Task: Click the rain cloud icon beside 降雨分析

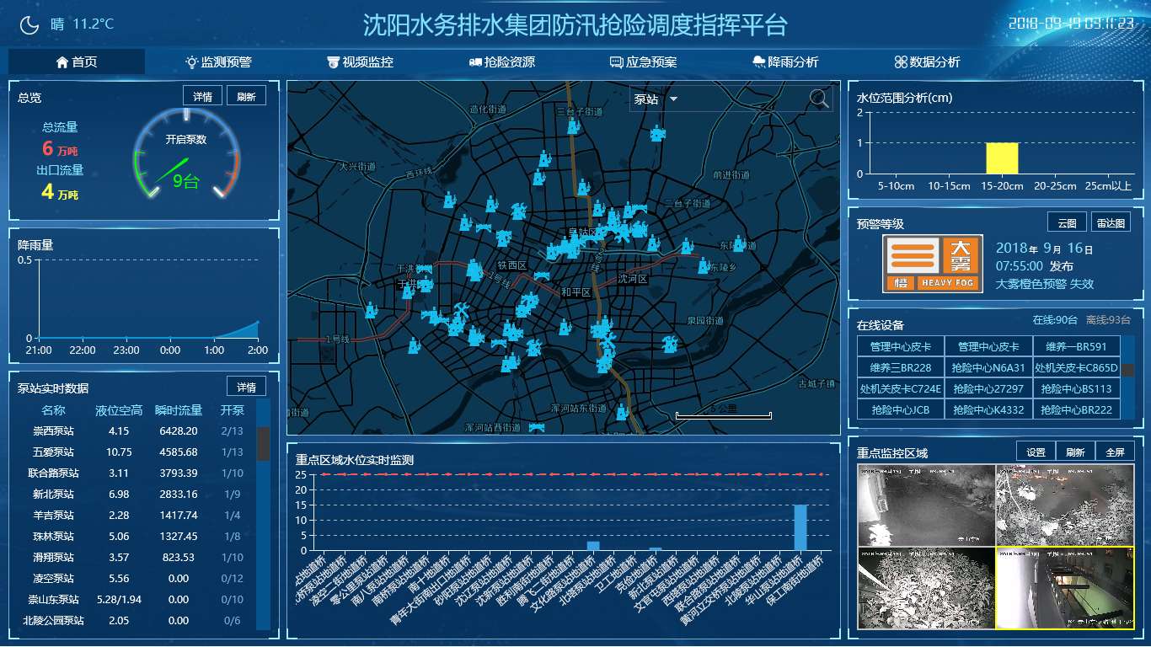Action: pos(758,61)
